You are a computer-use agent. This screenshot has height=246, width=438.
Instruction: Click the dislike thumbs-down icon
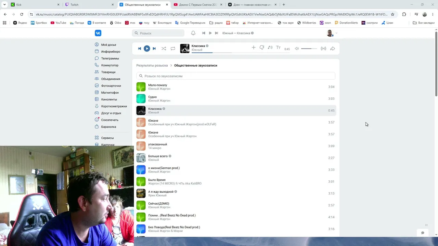click(x=262, y=48)
